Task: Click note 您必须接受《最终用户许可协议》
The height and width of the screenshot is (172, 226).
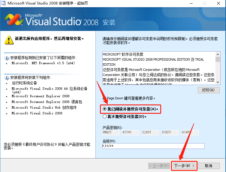Action: (x=47, y=146)
